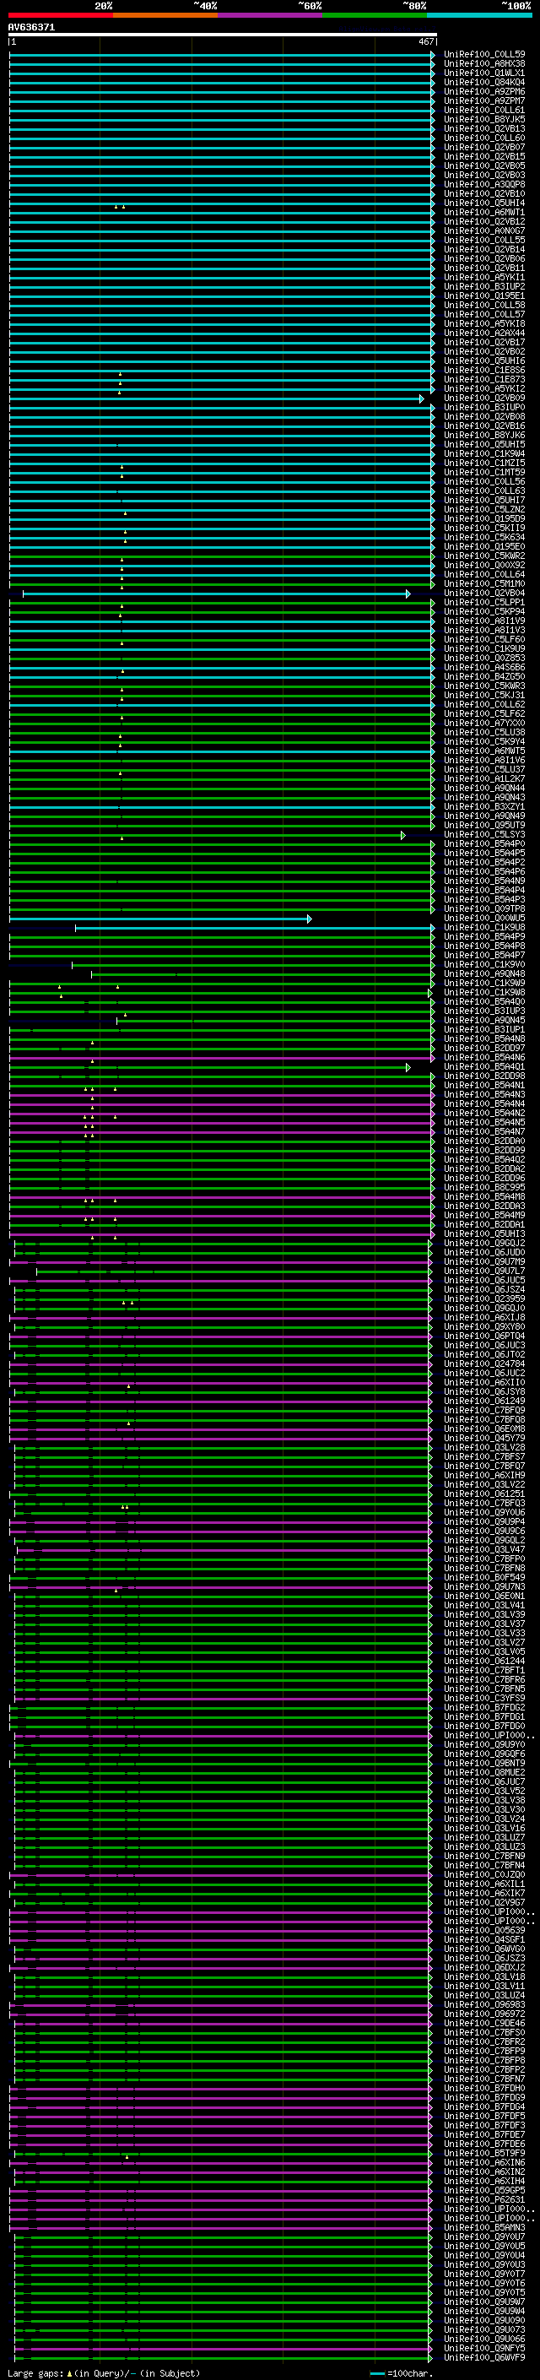This screenshot has width=540, height=2380.
Task: Select hit label UniRef100_C5K634
Action: pyautogui.click(x=484, y=537)
